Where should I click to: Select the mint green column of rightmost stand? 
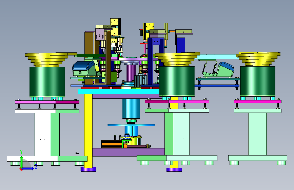coord(258,134)
